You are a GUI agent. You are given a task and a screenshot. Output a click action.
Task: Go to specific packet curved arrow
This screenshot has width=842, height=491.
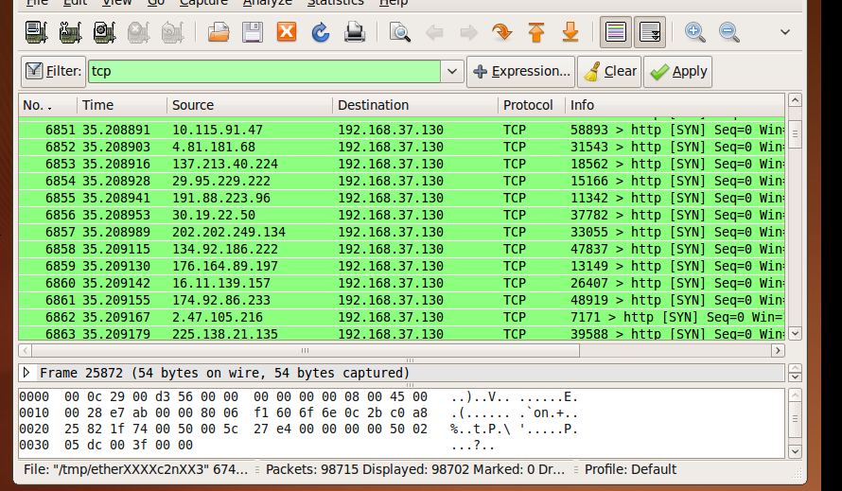(502, 32)
